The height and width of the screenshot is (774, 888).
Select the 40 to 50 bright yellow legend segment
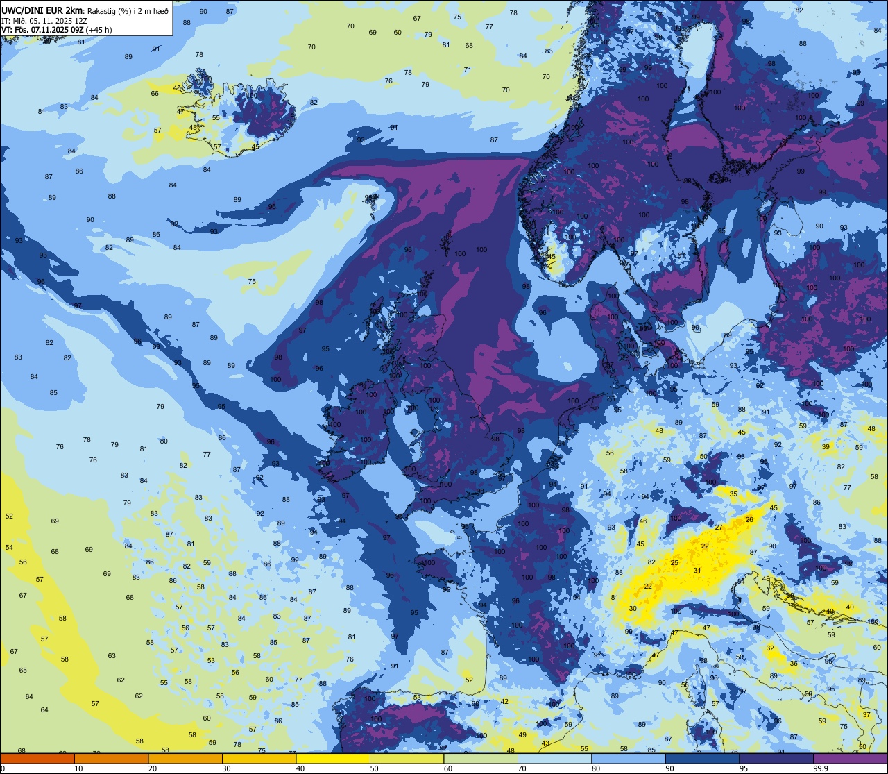(333, 758)
